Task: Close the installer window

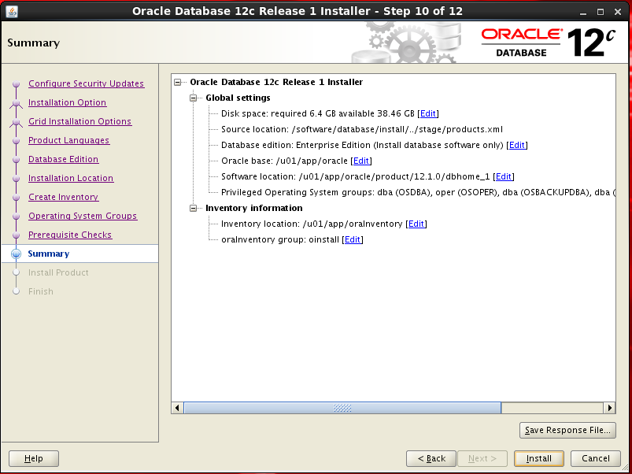Action: click(x=618, y=12)
